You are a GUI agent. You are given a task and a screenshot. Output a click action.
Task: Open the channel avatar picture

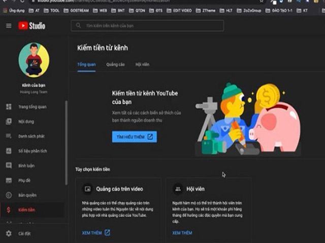pyautogui.click(x=34, y=60)
